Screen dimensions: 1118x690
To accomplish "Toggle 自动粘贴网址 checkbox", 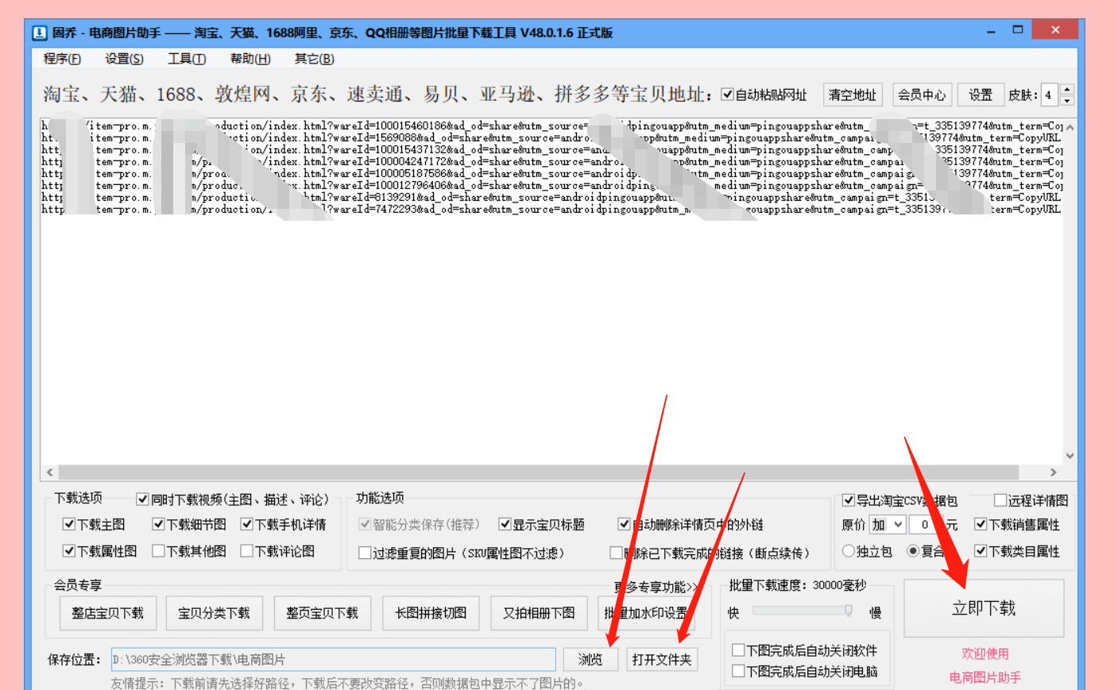I will click(x=727, y=94).
